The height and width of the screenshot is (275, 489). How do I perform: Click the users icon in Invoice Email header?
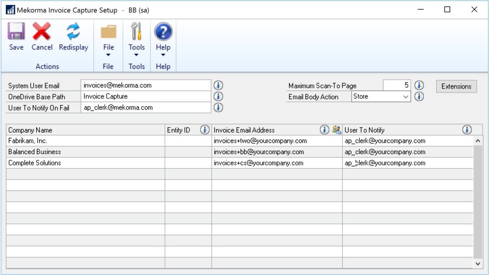[336, 130]
